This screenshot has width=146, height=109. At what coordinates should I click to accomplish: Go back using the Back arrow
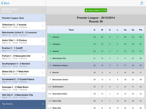[x=5, y=3]
